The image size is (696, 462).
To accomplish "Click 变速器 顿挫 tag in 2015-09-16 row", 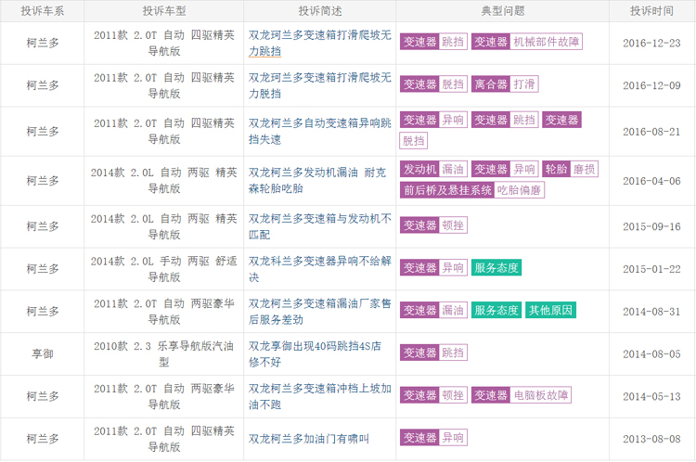I will [x=433, y=225].
